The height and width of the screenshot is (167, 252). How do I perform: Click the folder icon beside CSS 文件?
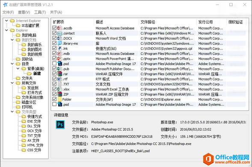click(24, 150)
